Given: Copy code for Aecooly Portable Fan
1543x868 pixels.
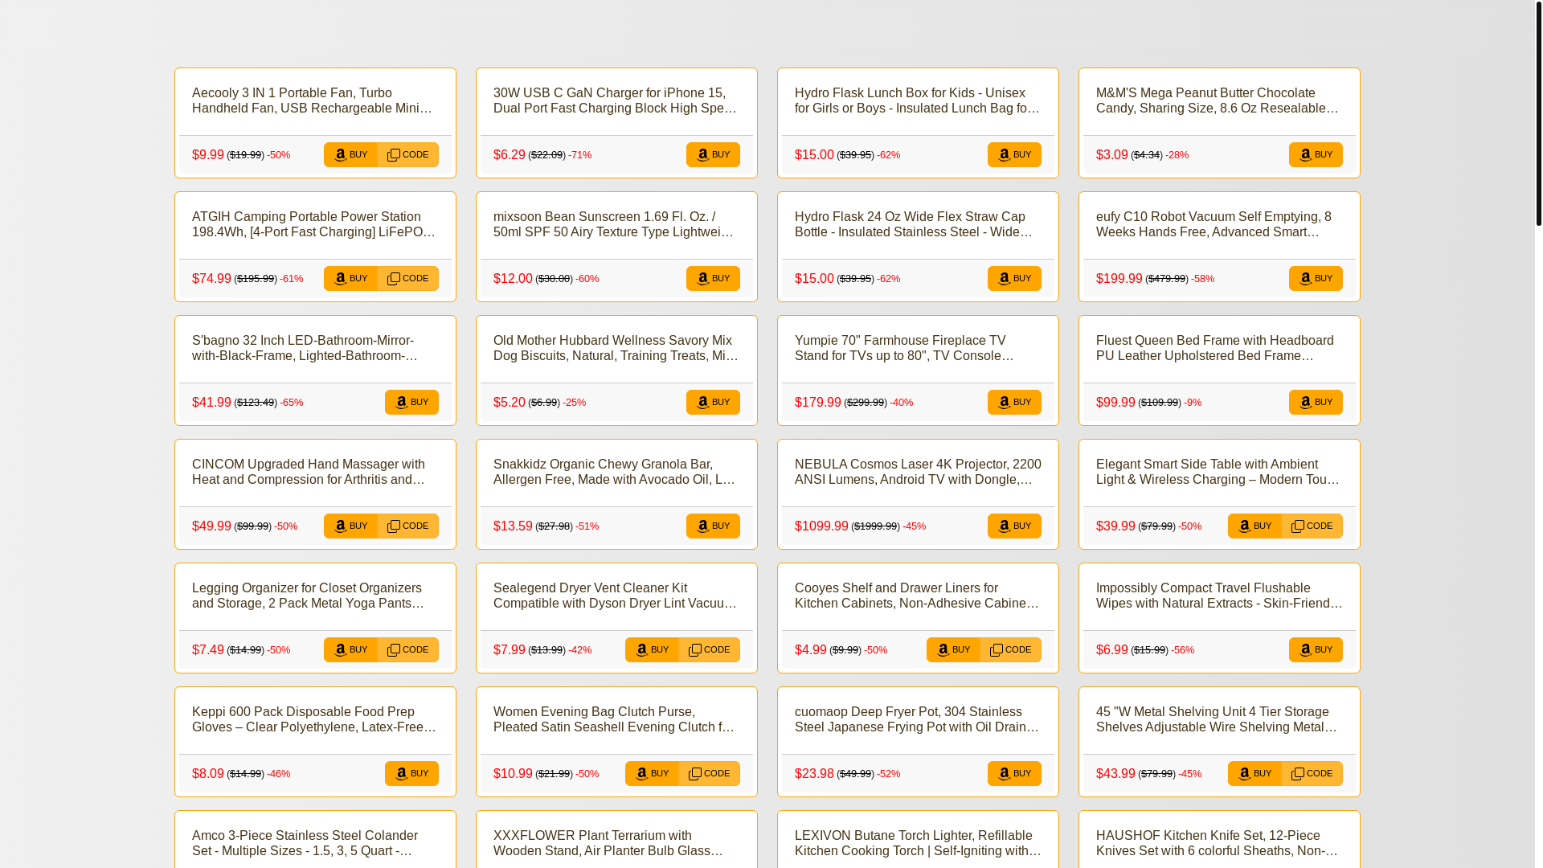Looking at the screenshot, I should (x=408, y=155).
